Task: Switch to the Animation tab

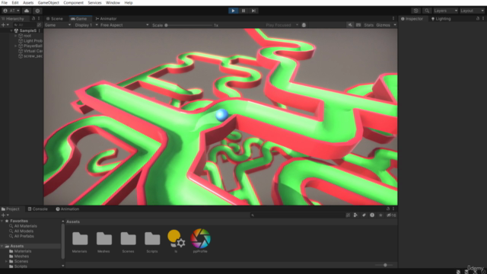Action: pos(68,209)
